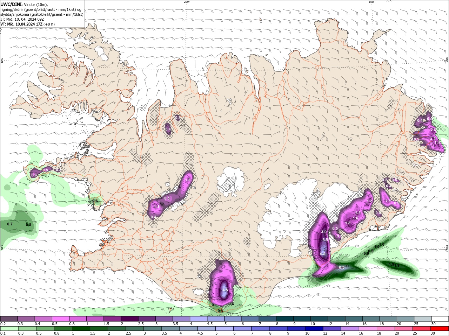Click label '0.1' in the bottom legend row
Screen dimensions: 449x336
pos(3,334)
